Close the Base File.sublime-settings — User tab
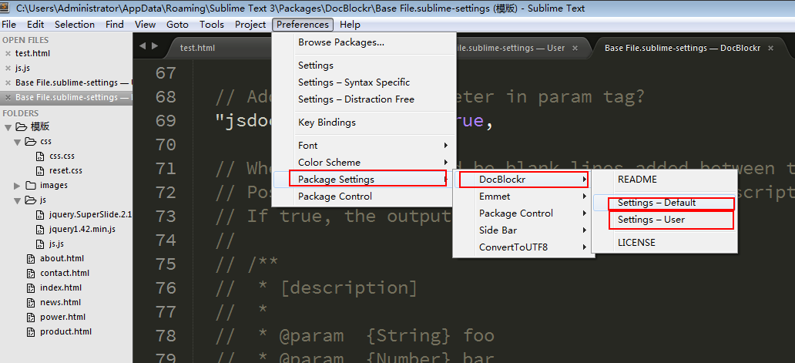The image size is (795, 363). click(x=575, y=48)
